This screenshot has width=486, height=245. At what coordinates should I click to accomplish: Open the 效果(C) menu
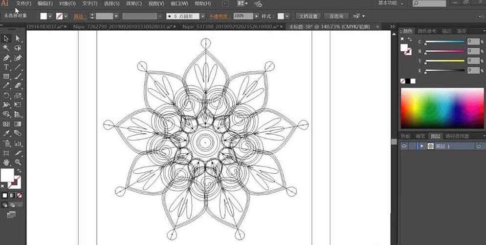(x=133, y=3)
